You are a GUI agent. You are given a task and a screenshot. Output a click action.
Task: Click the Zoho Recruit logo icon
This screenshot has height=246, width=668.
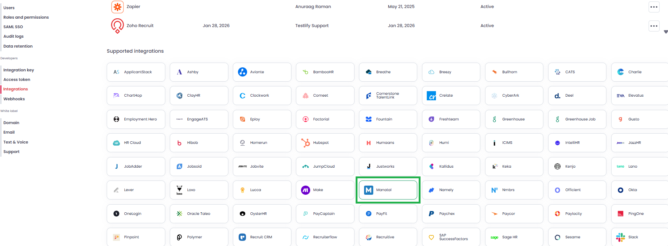pyautogui.click(x=117, y=26)
